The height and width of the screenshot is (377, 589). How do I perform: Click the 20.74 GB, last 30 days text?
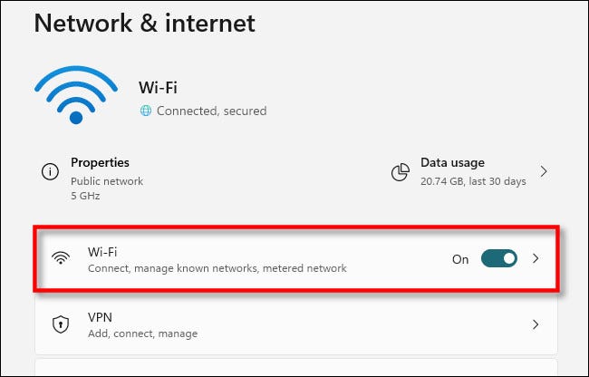(473, 181)
